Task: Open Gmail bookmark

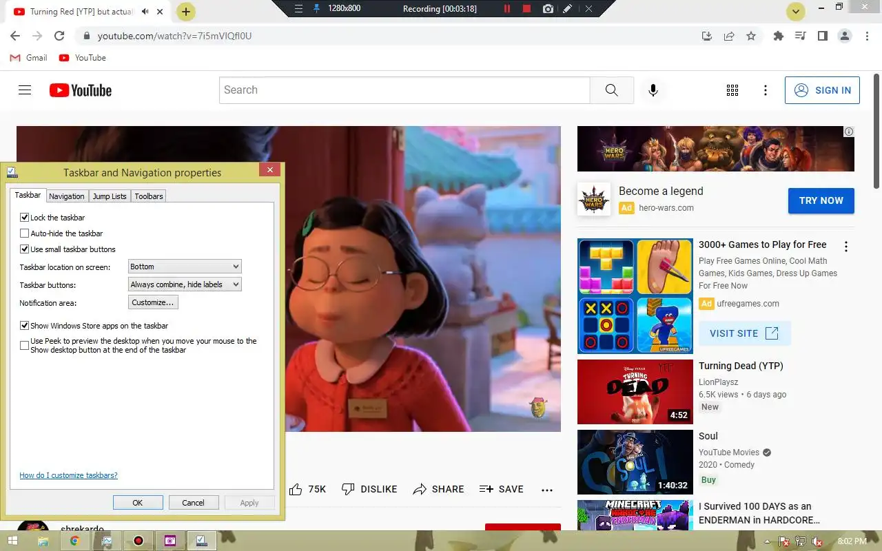Action: tap(29, 58)
